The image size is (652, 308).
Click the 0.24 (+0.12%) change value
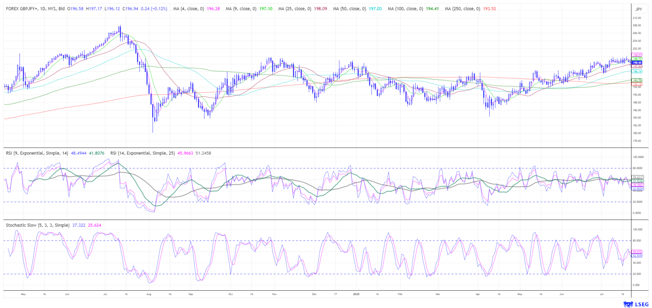click(154, 9)
